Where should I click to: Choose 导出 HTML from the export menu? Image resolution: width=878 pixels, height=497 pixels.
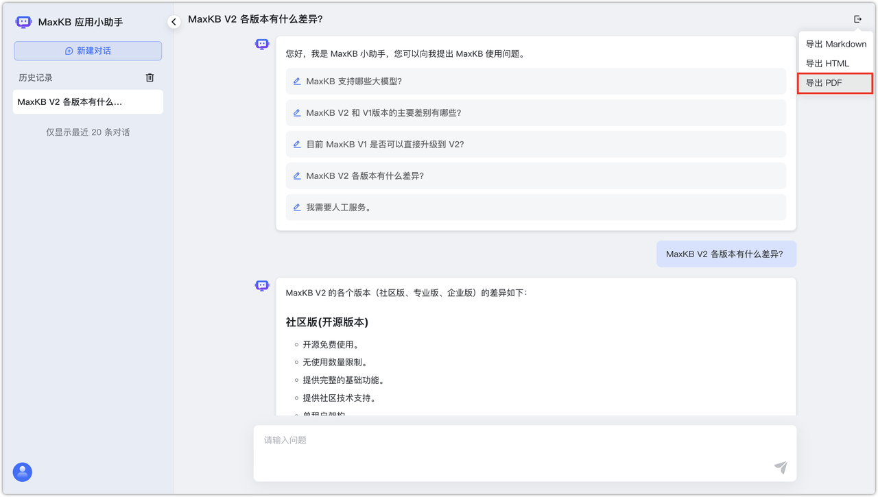[835, 63]
